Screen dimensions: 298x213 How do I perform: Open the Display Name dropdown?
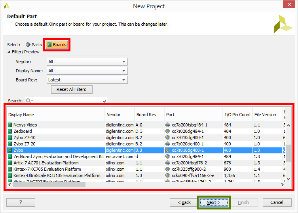coord(87,71)
